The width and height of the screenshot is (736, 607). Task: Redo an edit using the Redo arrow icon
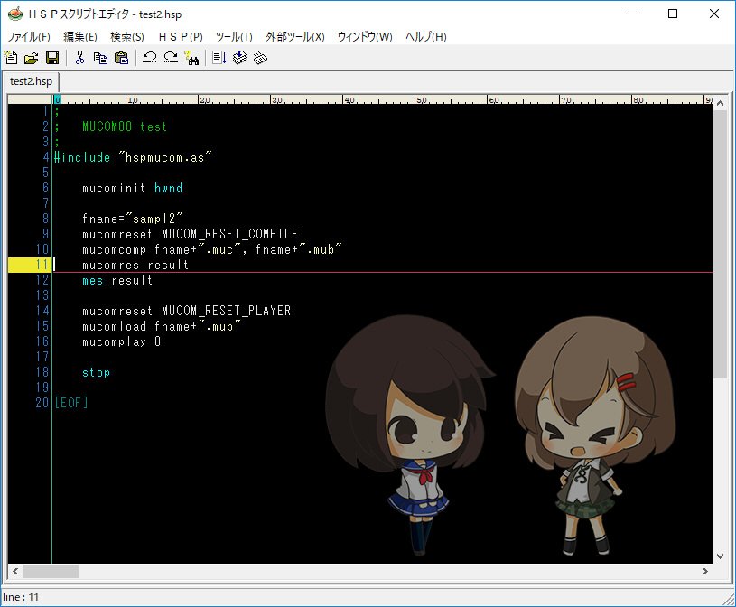[x=170, y=57]
